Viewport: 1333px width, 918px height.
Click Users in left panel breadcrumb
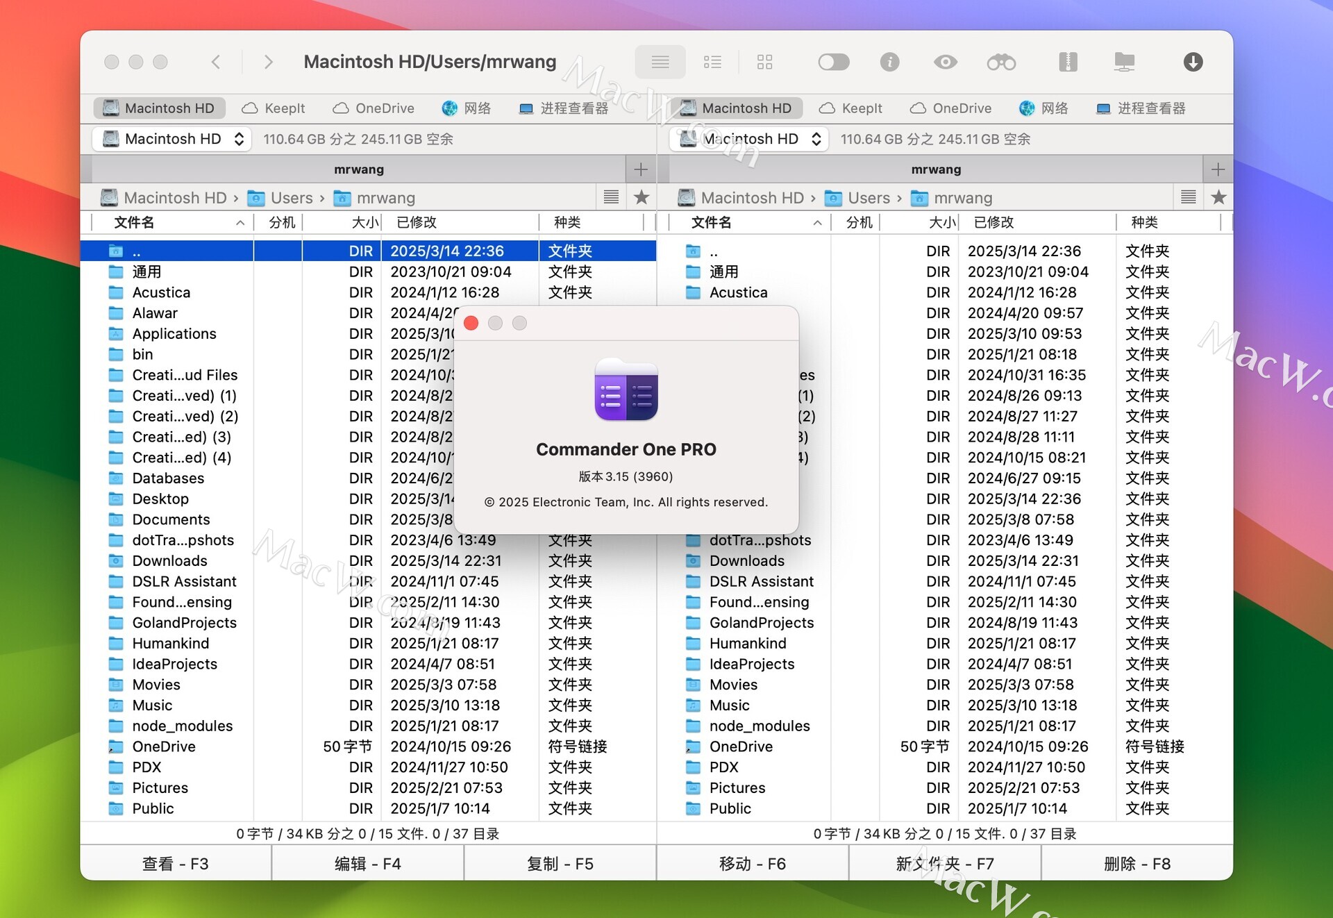[280, 198]
